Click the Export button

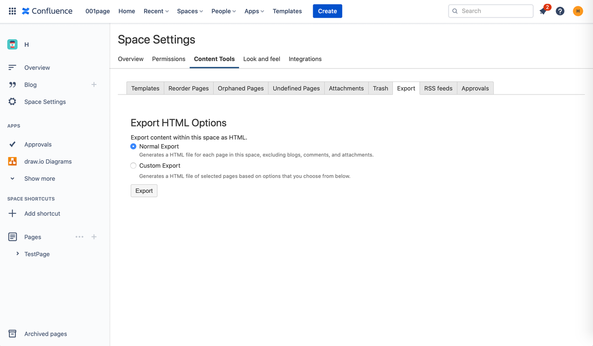click(144, 191)
